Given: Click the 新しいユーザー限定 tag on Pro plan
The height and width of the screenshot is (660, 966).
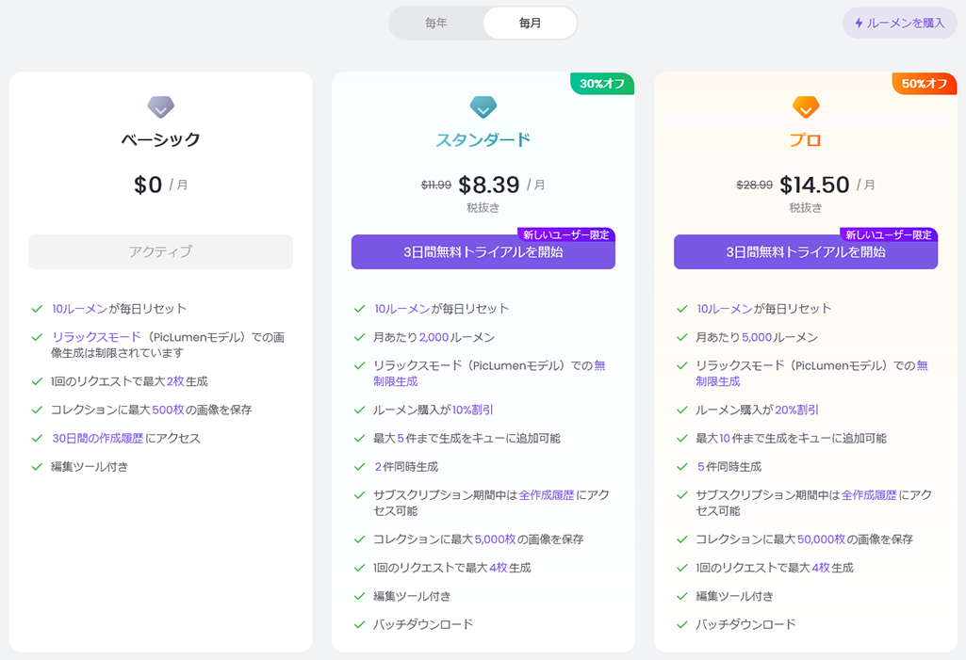Looking at the screenshot, I should click(889, 234).
